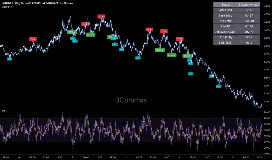Select the Min TP row label
Screen dimensions: 272x160
tap(225, 26)
